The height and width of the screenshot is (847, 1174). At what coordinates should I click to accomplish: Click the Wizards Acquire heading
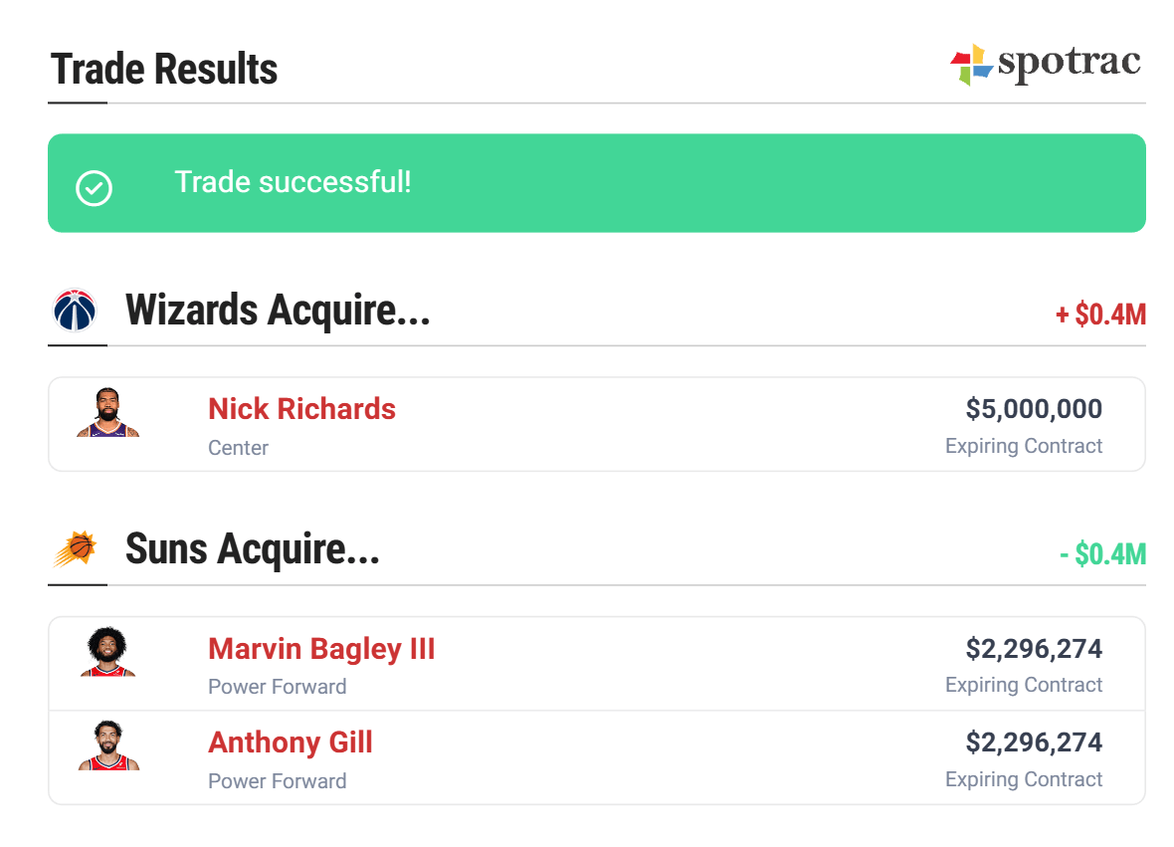278,311
